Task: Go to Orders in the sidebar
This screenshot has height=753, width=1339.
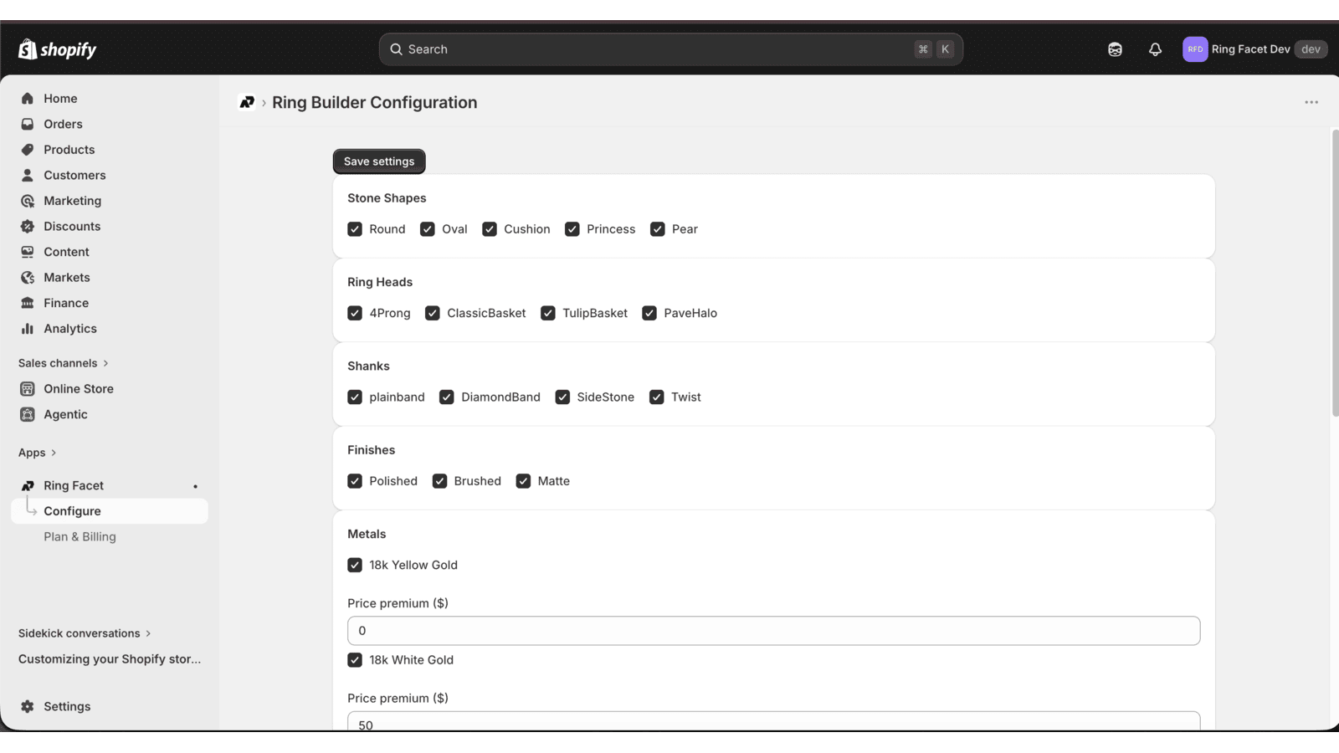Action: 110,124
